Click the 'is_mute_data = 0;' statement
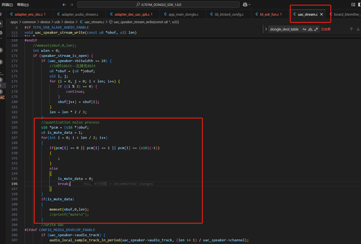The image size is (361, 244). point(75,178)
